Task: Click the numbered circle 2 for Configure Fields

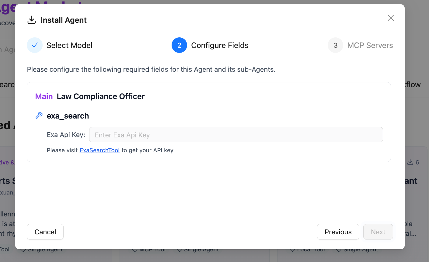Action: click(x=179, y=45)
